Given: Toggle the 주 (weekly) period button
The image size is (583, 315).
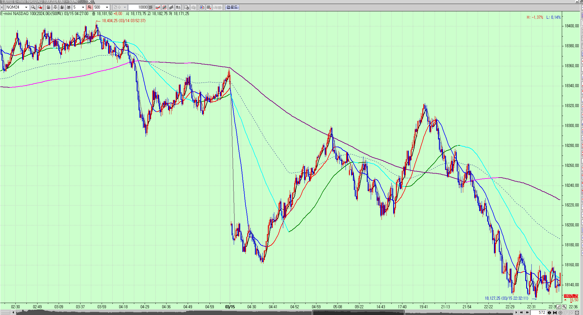Looking at the screenshot, I should tap(55, 7).
